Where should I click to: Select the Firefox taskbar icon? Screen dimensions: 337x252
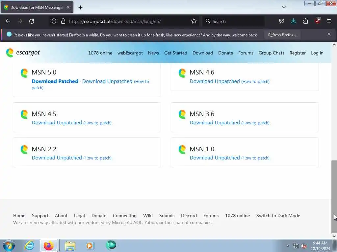49,245
